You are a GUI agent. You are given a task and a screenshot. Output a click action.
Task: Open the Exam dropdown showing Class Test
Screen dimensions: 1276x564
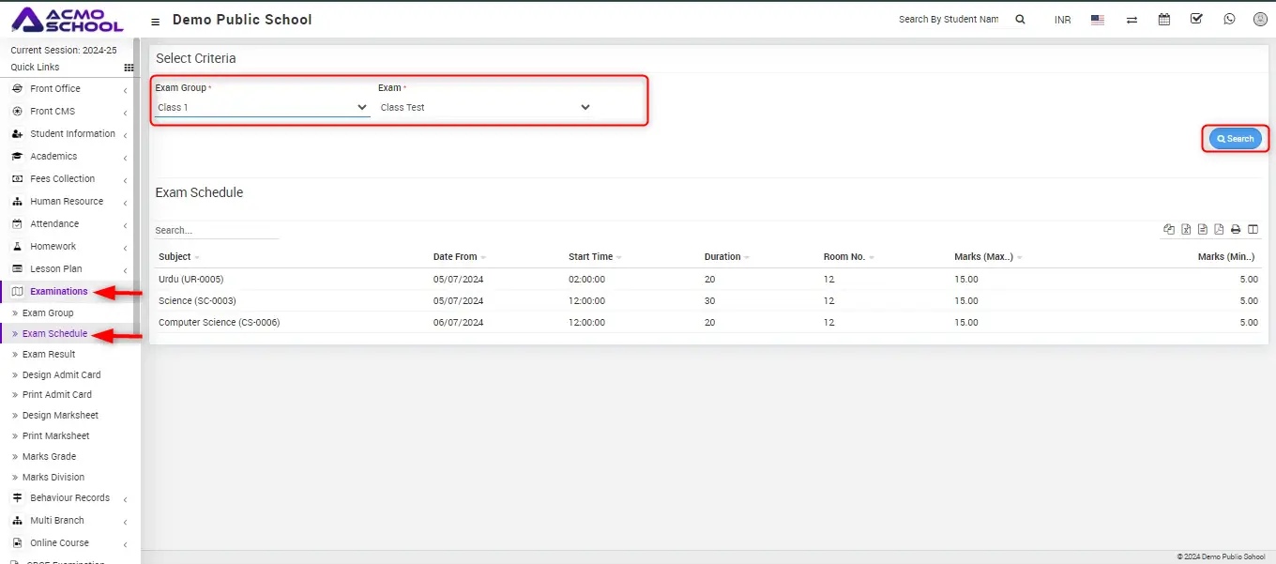[x=485, y=107]
